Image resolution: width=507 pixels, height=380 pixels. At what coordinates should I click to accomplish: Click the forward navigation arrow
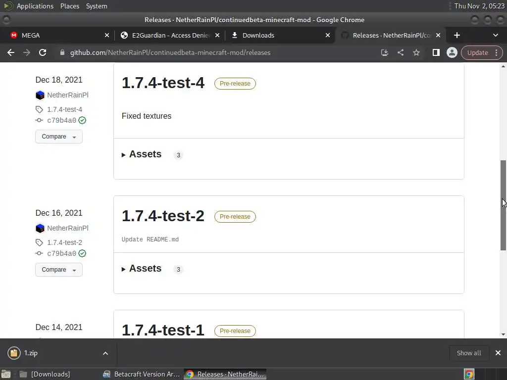pyautogui.click(x=27, y=52)
